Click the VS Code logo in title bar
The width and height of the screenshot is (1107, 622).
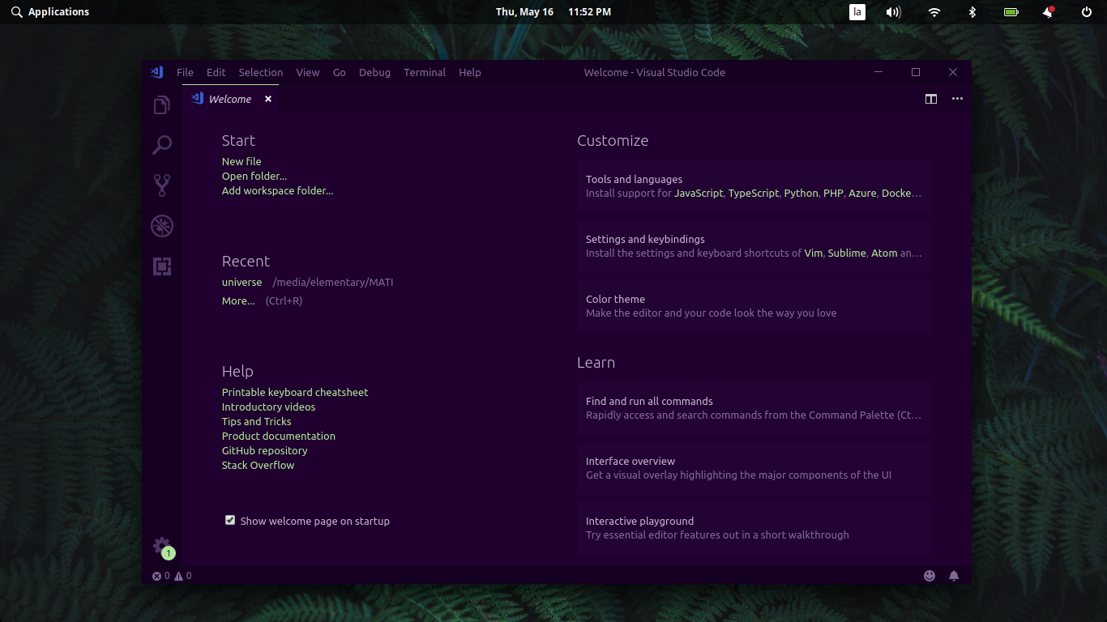(x=157, y=72)
